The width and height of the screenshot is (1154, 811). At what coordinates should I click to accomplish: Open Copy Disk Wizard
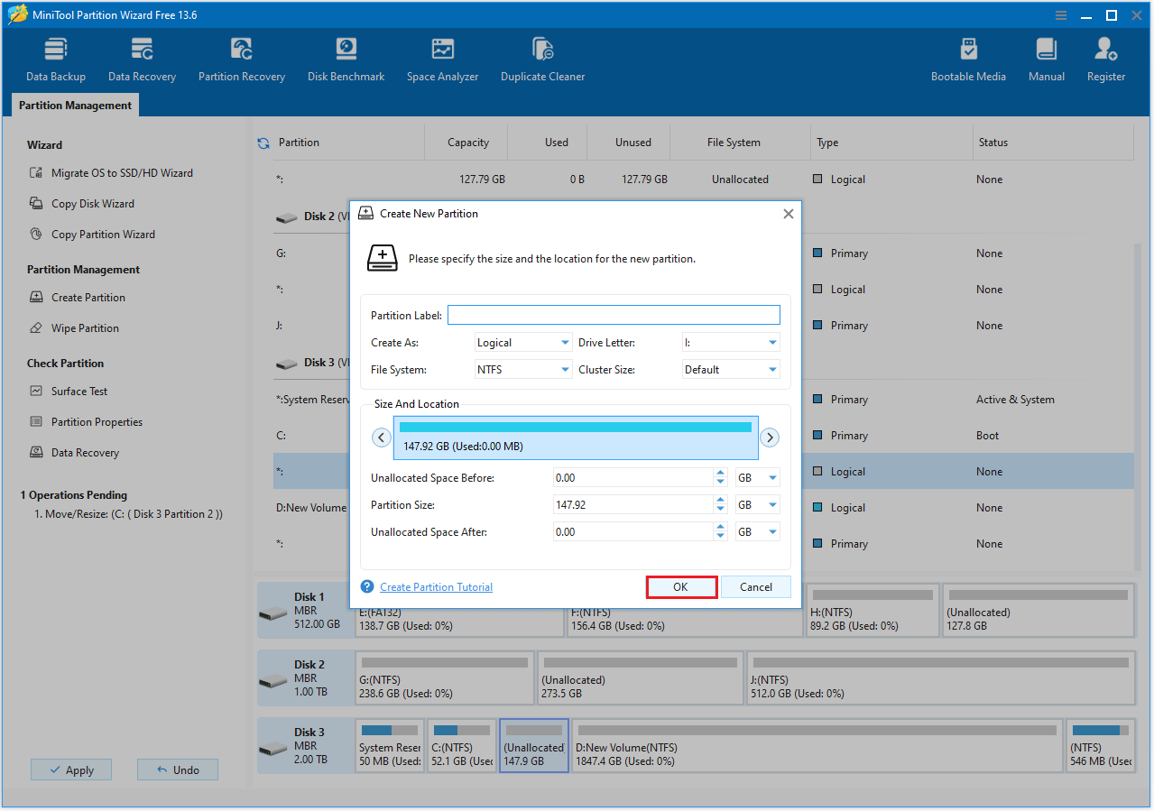click(x=82, y=204)
